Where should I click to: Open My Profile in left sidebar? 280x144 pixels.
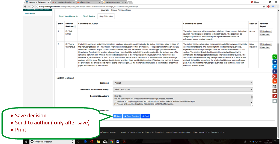click(x=31, y=13)
